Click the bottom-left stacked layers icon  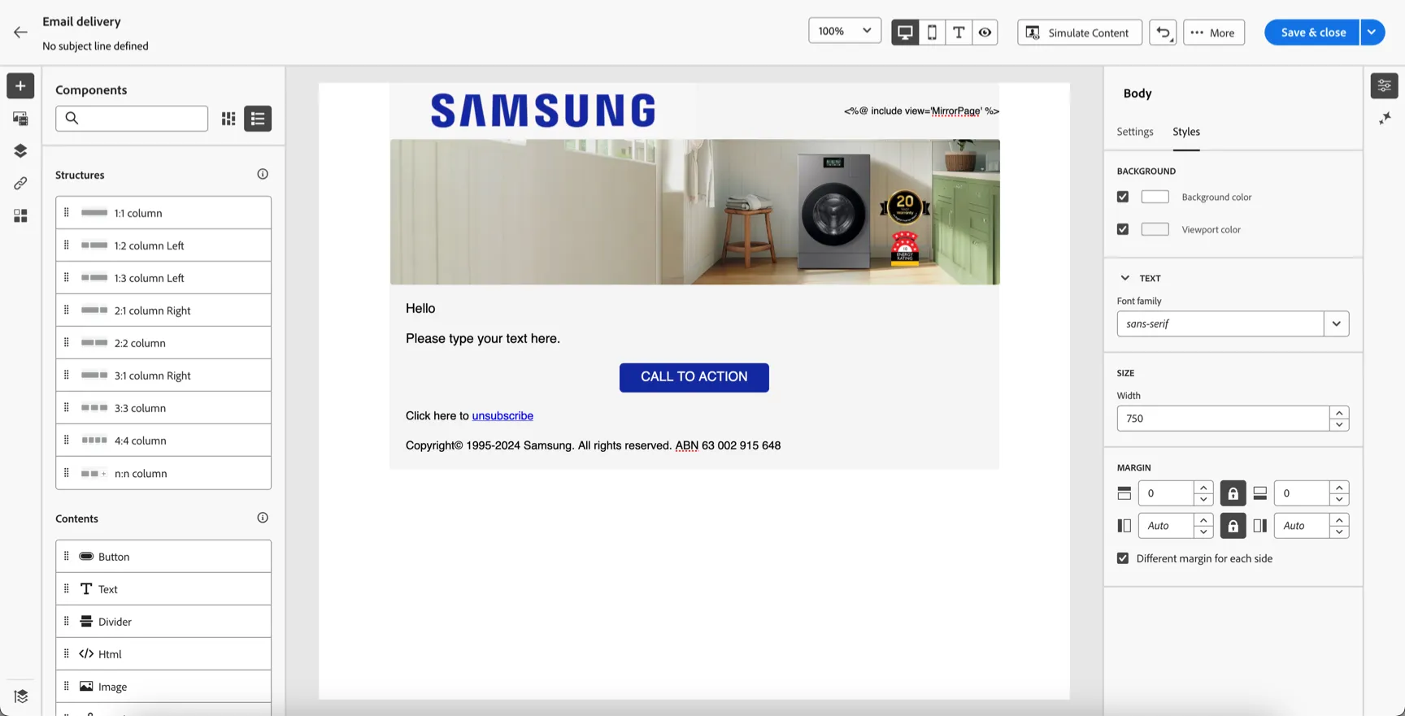click(20, 696)
